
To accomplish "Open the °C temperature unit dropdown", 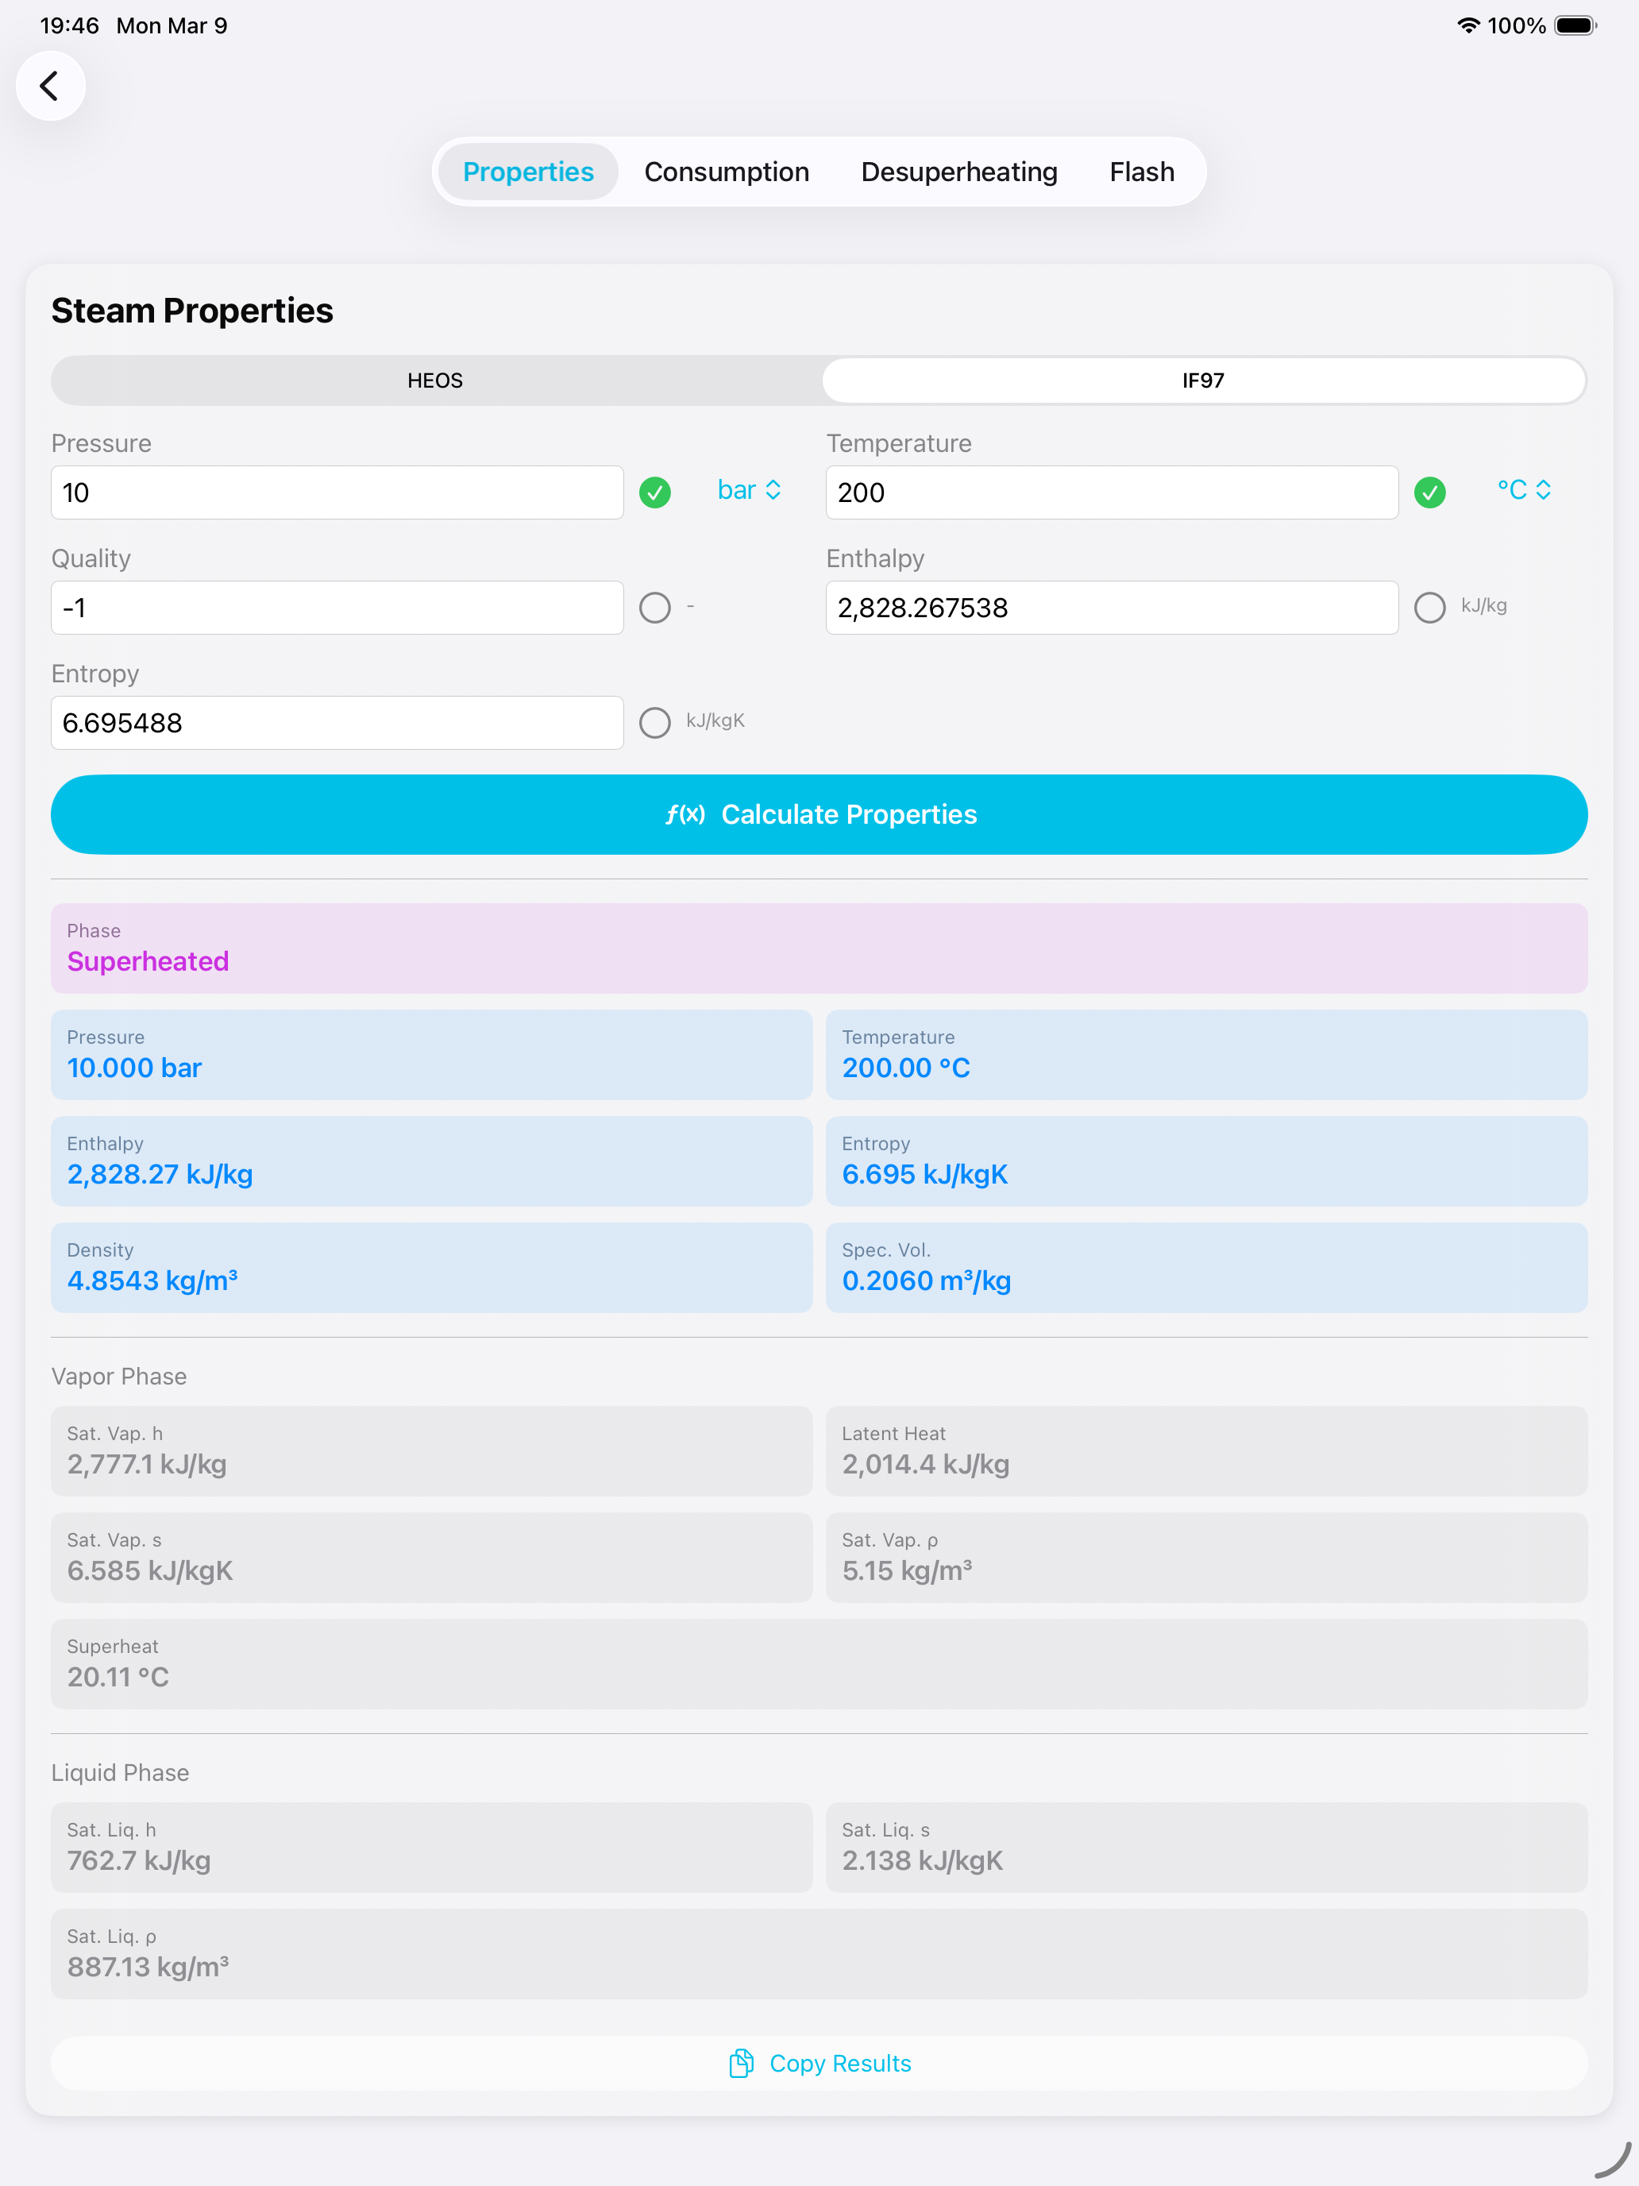I will coord(1523,490).
